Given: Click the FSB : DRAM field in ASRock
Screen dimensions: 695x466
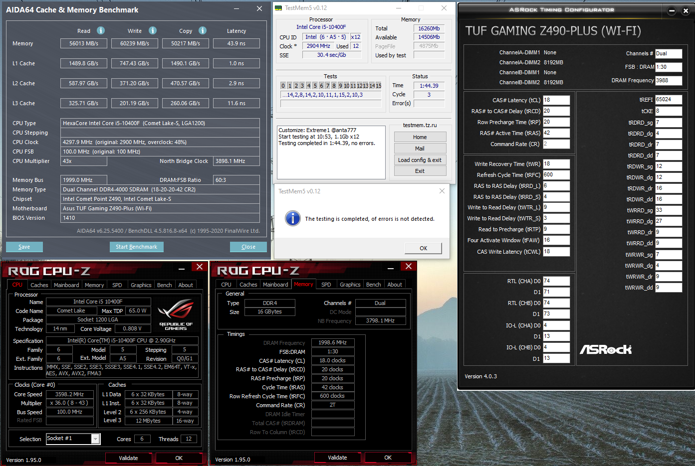Looking at the screenshot, I should 668,67.
